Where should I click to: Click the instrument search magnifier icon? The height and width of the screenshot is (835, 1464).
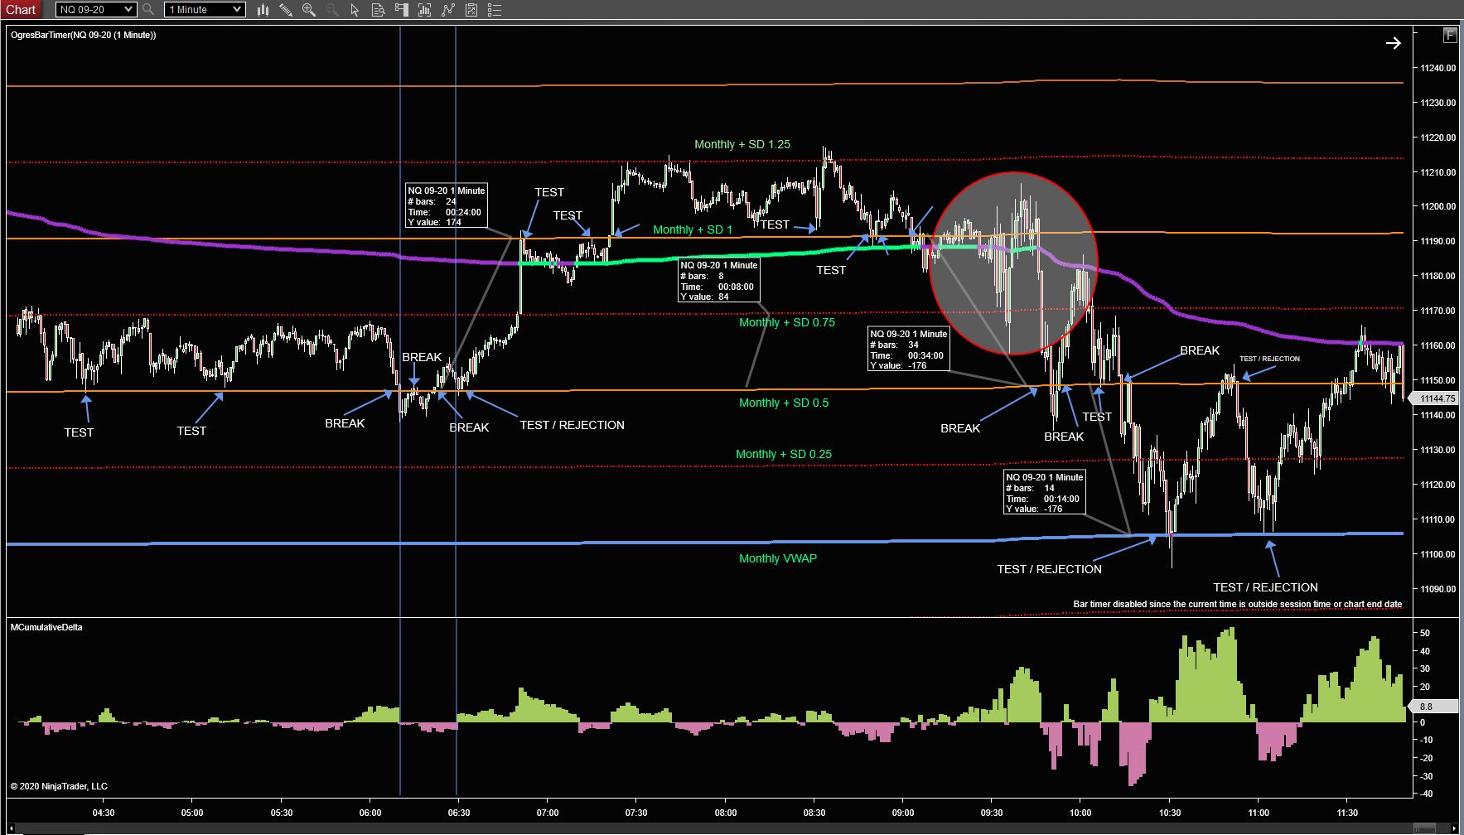coord(148,9)
